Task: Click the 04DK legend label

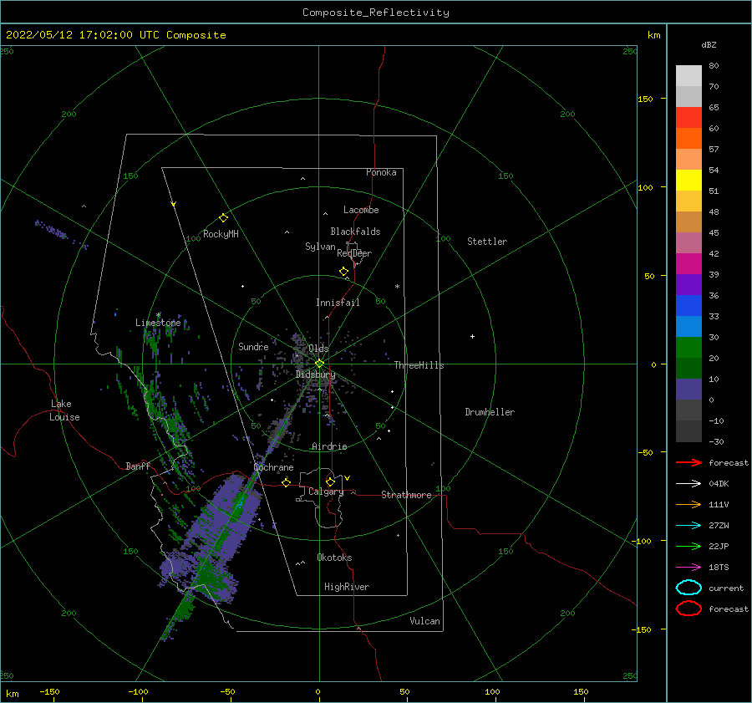Action: [x=719, y=484]
